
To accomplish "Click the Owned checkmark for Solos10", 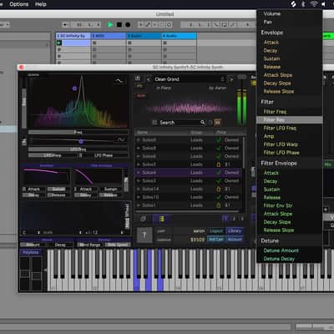I will click(x=219, y=197).
